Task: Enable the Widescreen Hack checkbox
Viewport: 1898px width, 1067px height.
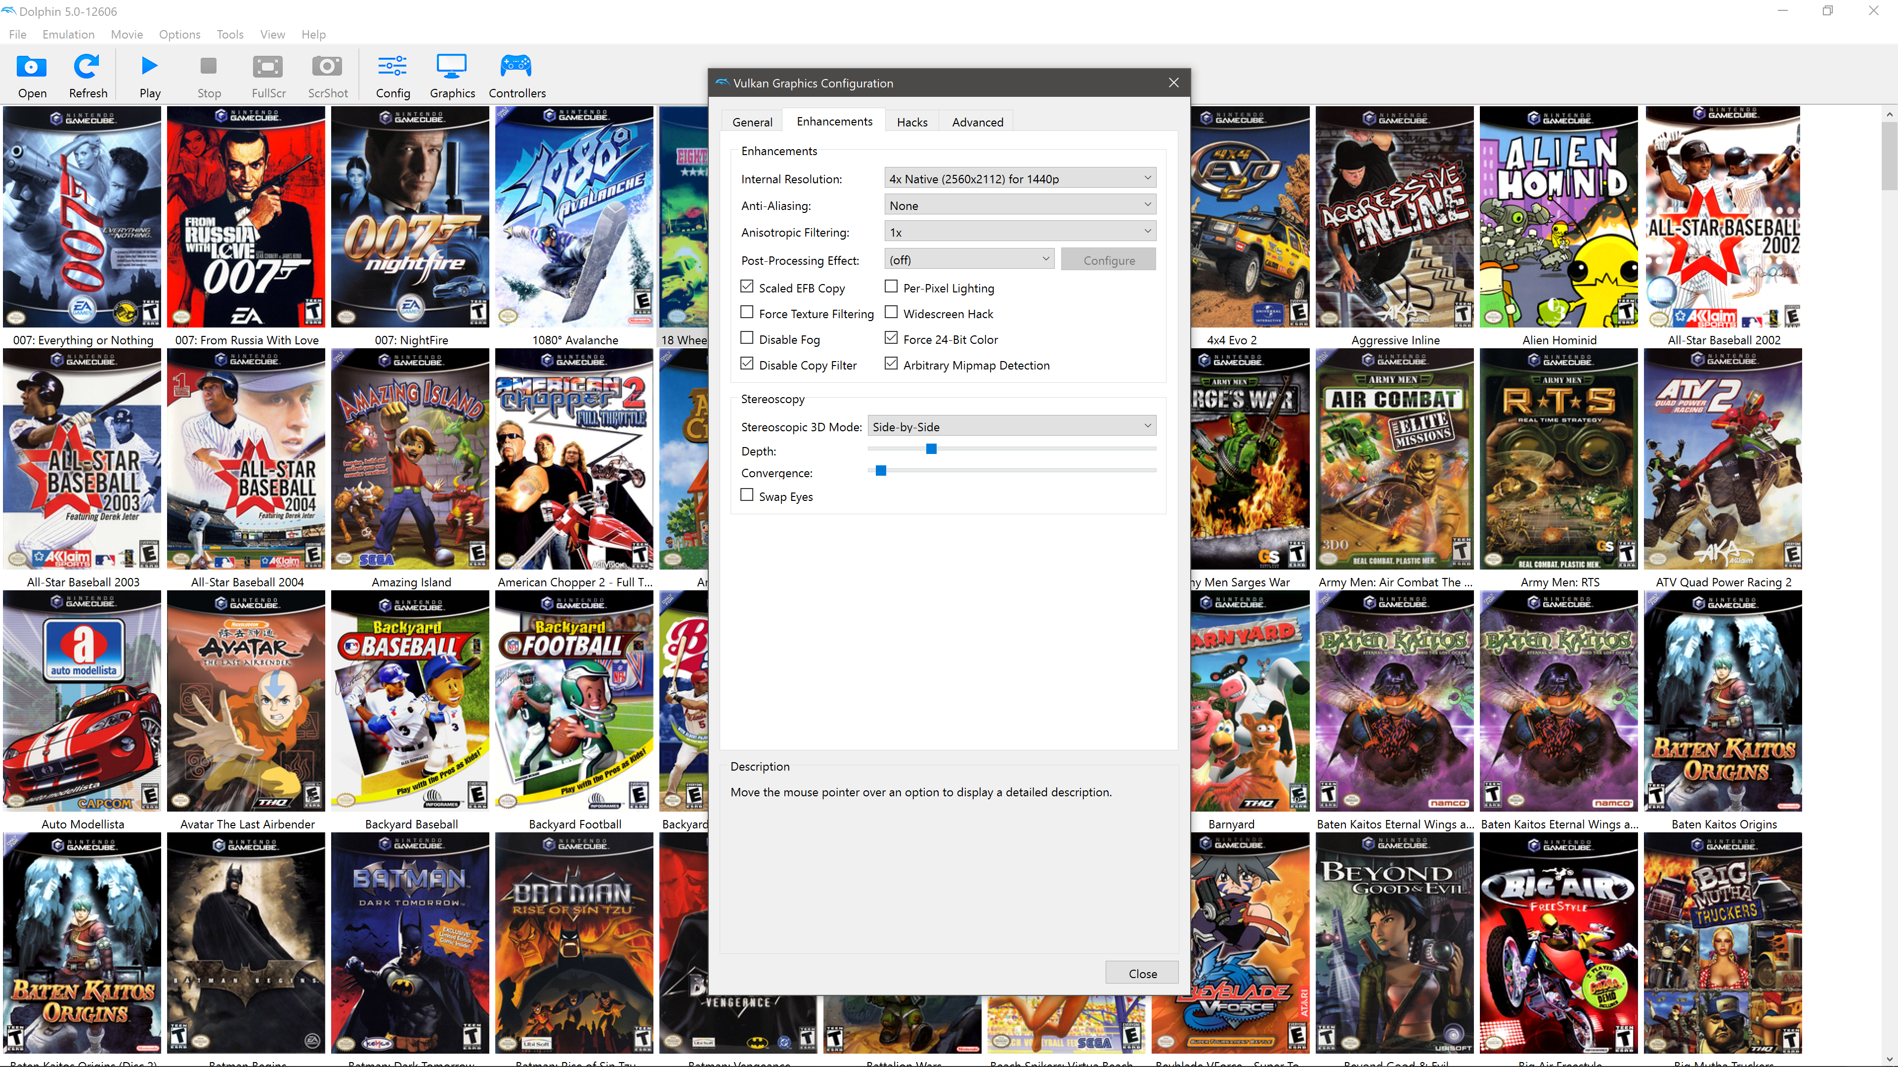Action: click(892, 312)
